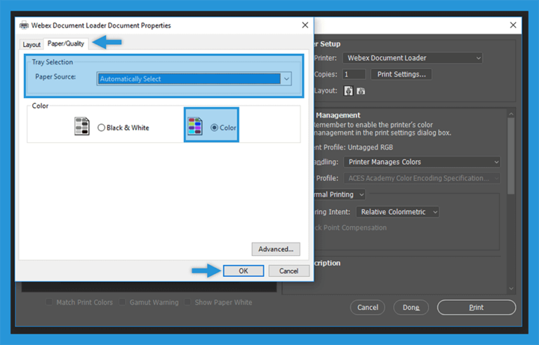Switch to the Layout tab
Image resolution: width=539 pixels, height=345 pixels.
32,44
